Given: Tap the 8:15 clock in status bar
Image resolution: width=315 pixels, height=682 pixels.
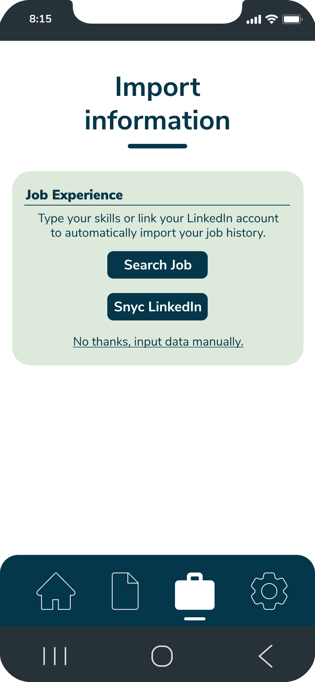Looking at the screenshot, I should 40,19.
